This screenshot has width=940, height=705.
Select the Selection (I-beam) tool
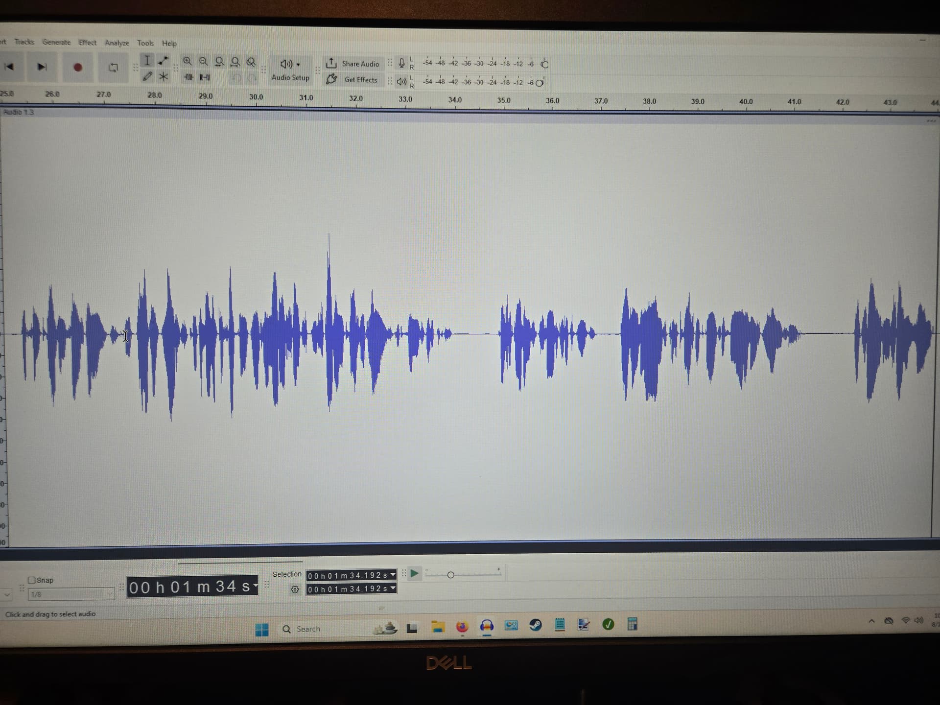pyautogui.click(x=147, y=60)
